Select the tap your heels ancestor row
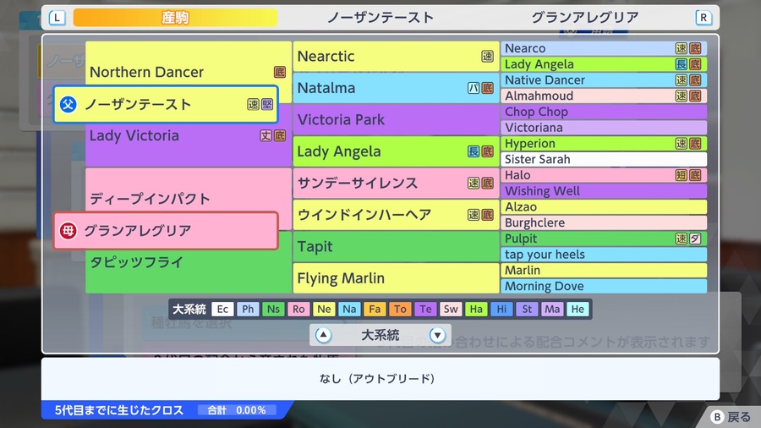This screenshot has height=428, width=761. (604, 255)
